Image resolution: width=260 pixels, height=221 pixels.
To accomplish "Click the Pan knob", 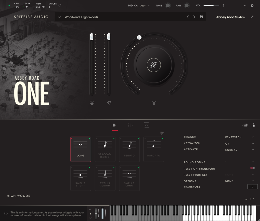I will pyautogui.click(x=187, y=5).
